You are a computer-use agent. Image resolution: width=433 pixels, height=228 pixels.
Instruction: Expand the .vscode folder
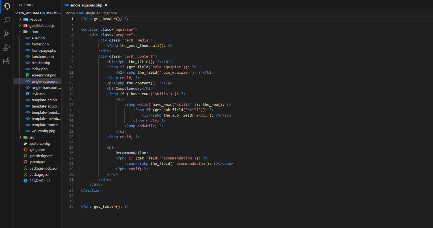(x=20, y=19)
